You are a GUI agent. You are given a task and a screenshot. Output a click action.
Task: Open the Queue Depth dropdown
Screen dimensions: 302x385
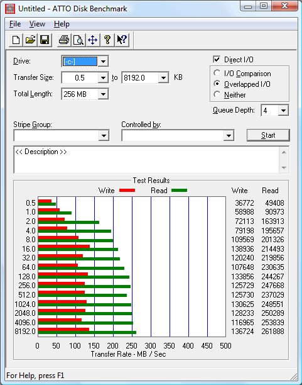[x=283, y=111]
